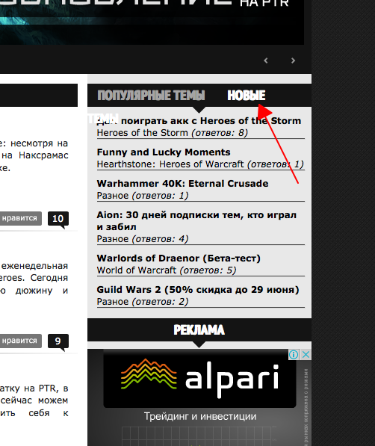Click the previous slide arrow in the banner

pyautogui.click(x=266, y=61)
